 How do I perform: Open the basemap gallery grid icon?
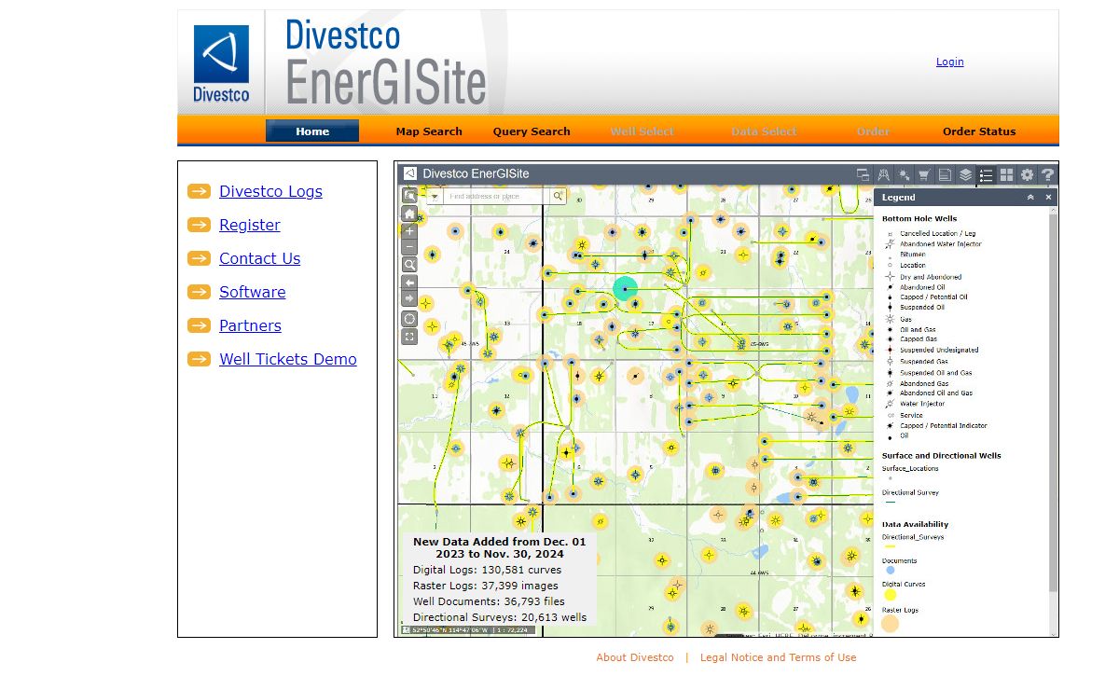[x=1006, y=174]
